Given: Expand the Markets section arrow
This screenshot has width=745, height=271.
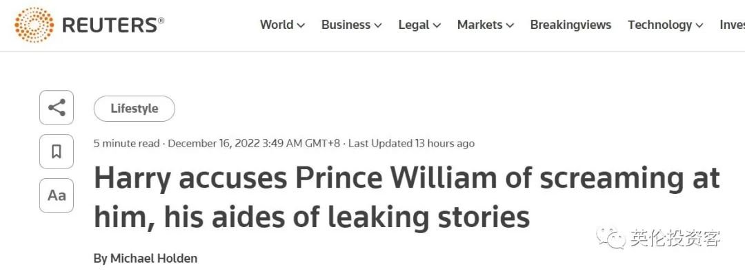Looking at the screenshot, I should (x=510, y=25).
